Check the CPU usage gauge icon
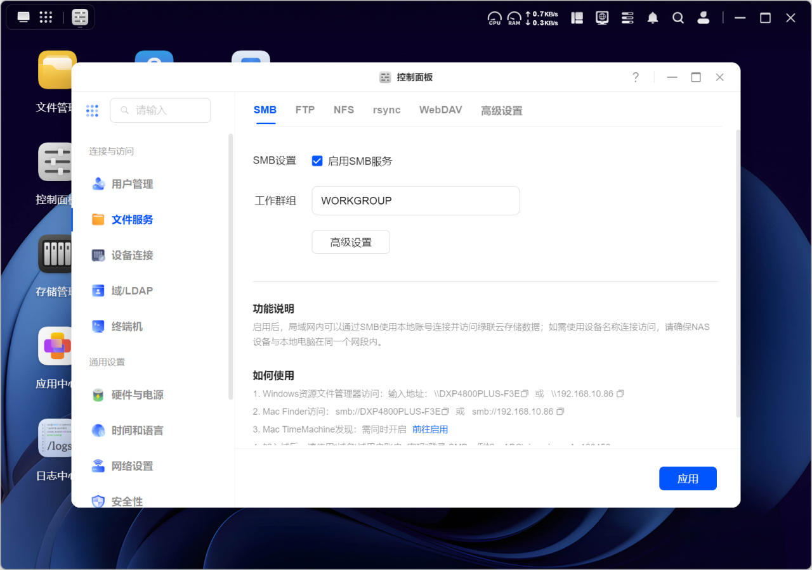The height and width of the screenshot is (570, 812). pos(494,18)
